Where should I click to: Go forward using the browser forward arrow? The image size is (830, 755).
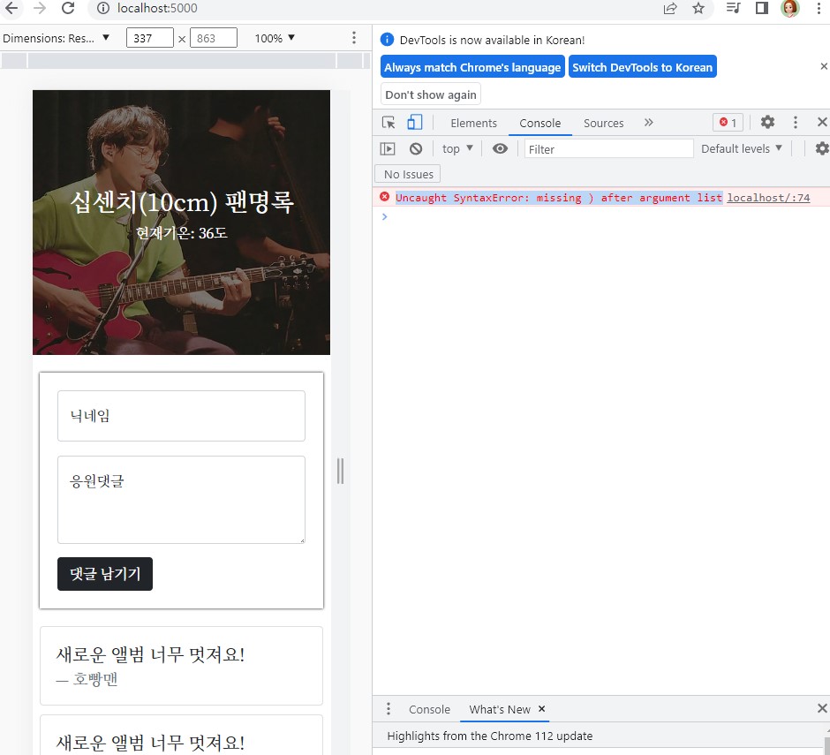[x=40, y=8]
